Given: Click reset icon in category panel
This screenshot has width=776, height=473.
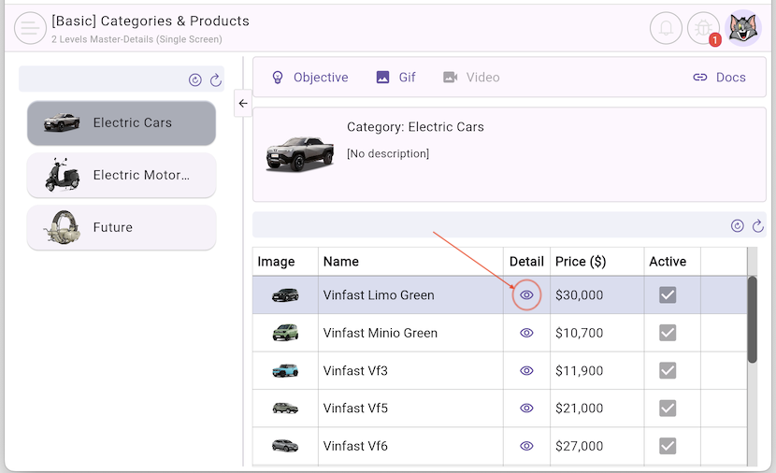Looking at the screenshot, I should pyautogui.click(x=195, y=80).
